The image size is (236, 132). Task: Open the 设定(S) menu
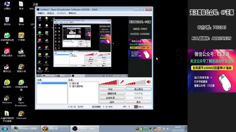tap(50, 13)
